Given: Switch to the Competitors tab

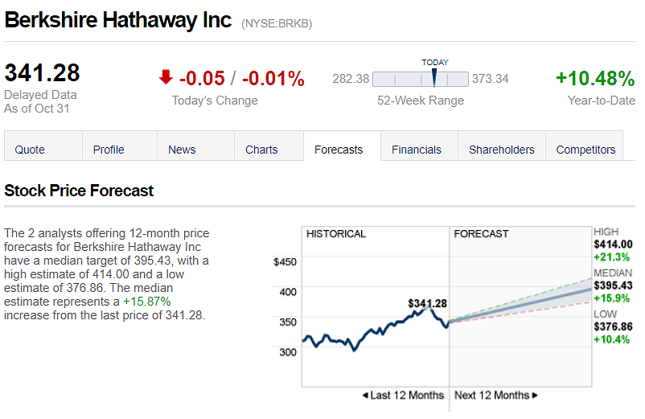Looking at the screenshot, I should pos(585,150).
